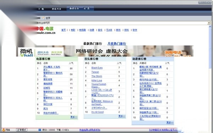Screen dimensions: 213x133
Task: Open the 5分钟... status bar ad link
Action: pos(163,130)
